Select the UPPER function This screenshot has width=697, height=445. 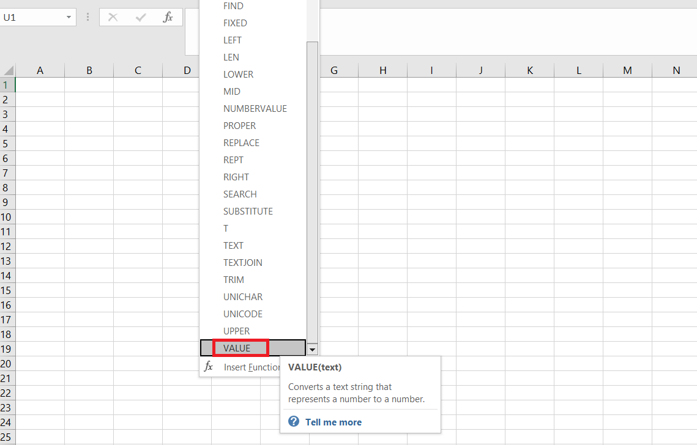(x=236, y=331)
